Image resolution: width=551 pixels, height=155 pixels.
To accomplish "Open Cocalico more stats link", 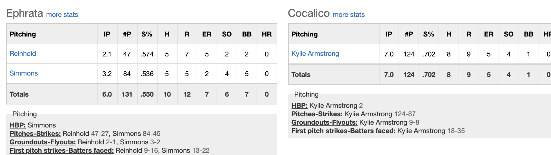I will [x=349, y=15].
